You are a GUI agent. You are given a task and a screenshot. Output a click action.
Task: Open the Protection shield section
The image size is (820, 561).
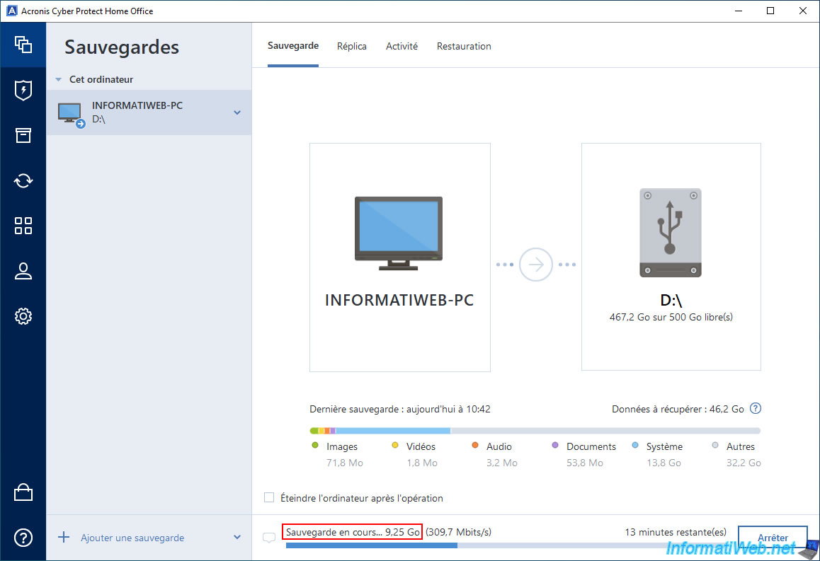tap(23, 90)
